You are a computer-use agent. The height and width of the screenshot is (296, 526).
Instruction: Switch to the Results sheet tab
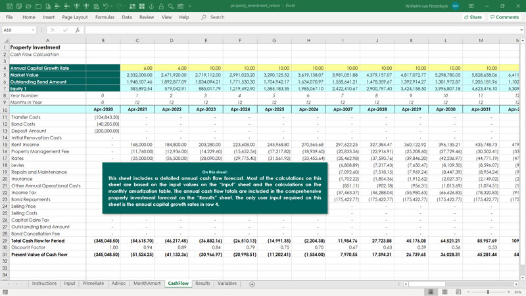[x=203, y=284]
